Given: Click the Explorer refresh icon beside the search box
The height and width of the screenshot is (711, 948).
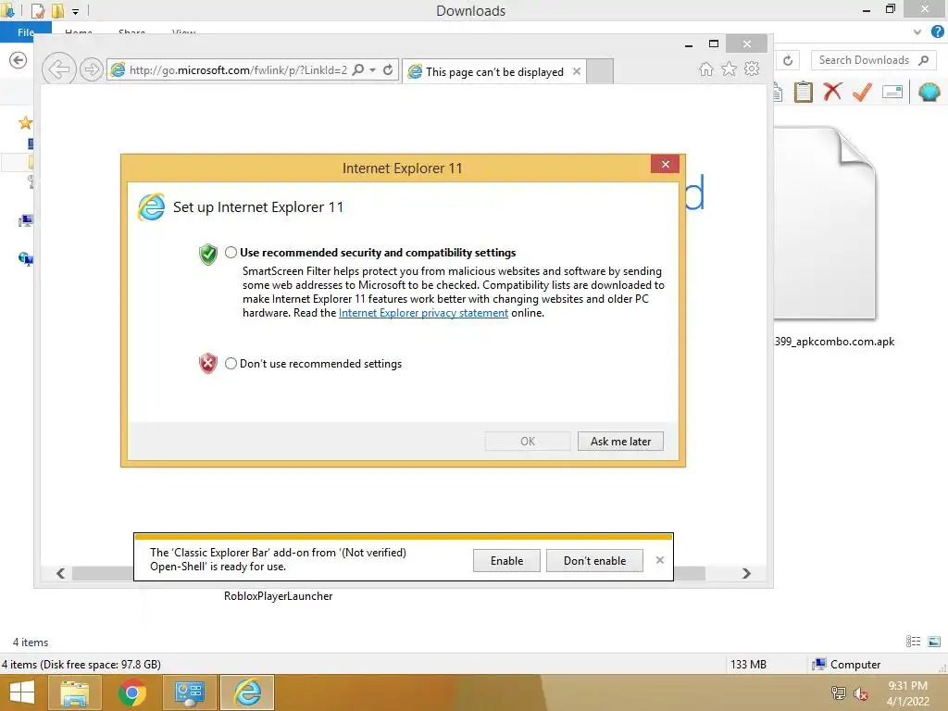Looking at the screenshot, I should pyautogui.click(x=788, y=60).
